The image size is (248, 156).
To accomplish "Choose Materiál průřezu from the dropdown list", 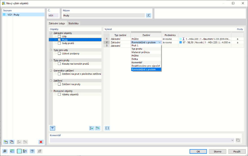I will pos(146,52).
